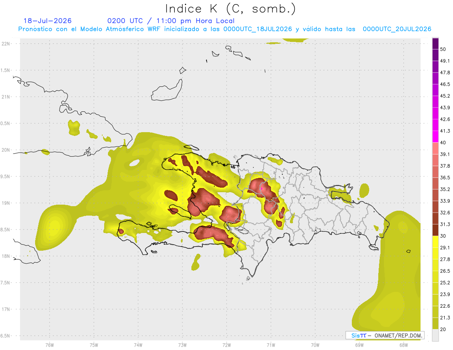Image resolution: width=453 pixels, height=350 pixels.
Task: Click the initialization stamp "0000UTC_18JUL2026"
Action: click(257, 29)
